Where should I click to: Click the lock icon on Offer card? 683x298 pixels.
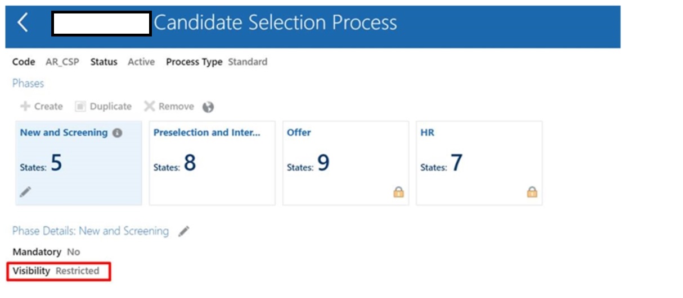(x=398, y=192)
